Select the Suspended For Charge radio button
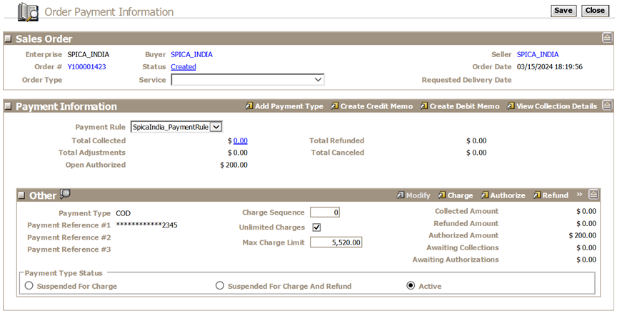 tap(29, 286)
